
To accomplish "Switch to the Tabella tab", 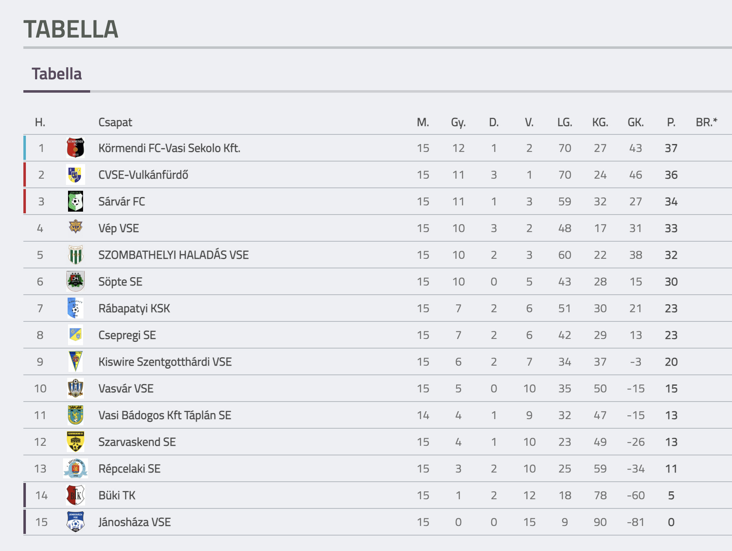I will click(x=57, y=74).
